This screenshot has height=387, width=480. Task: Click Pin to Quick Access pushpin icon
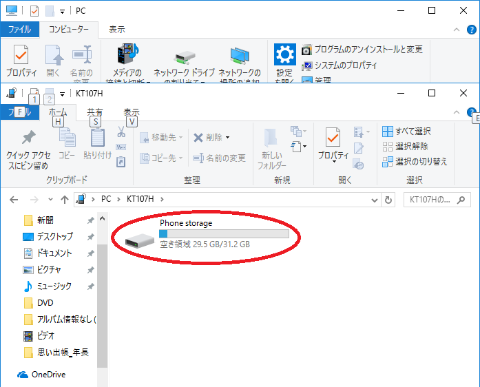tap(28, 139)
